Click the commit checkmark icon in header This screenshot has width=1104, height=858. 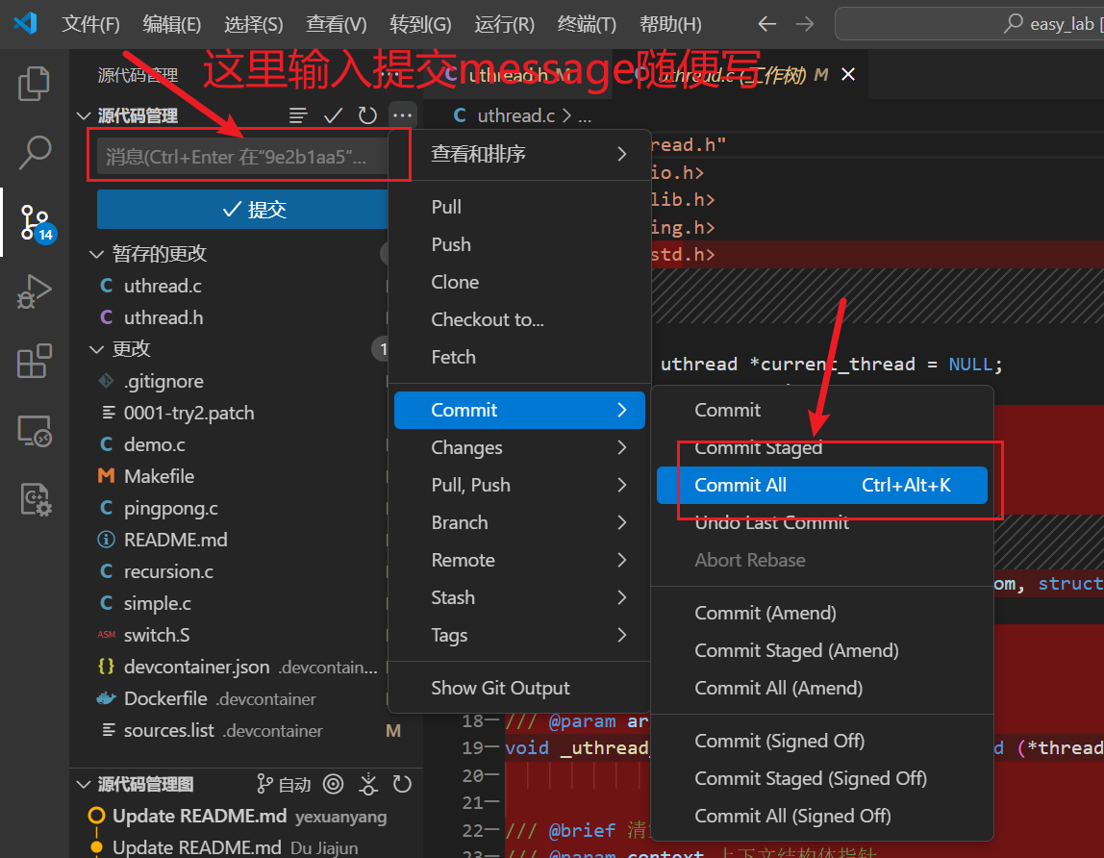333,115
